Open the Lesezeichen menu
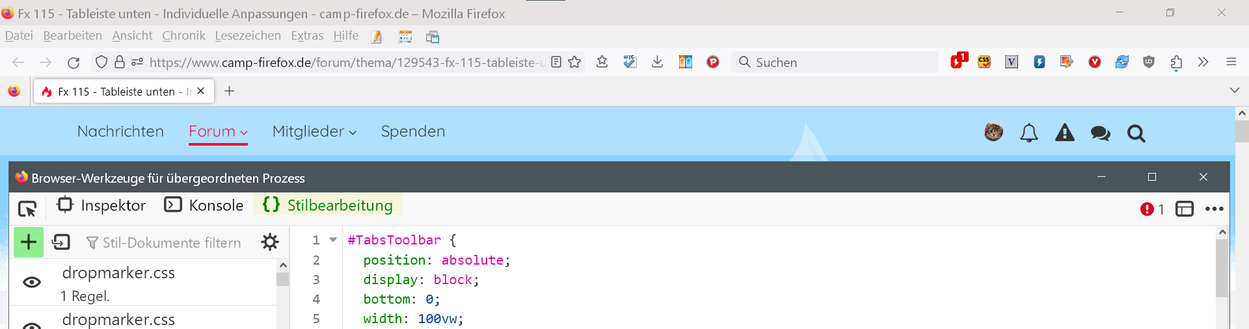The width and height of the screenshot is (1249, 329). coord(248,36)
